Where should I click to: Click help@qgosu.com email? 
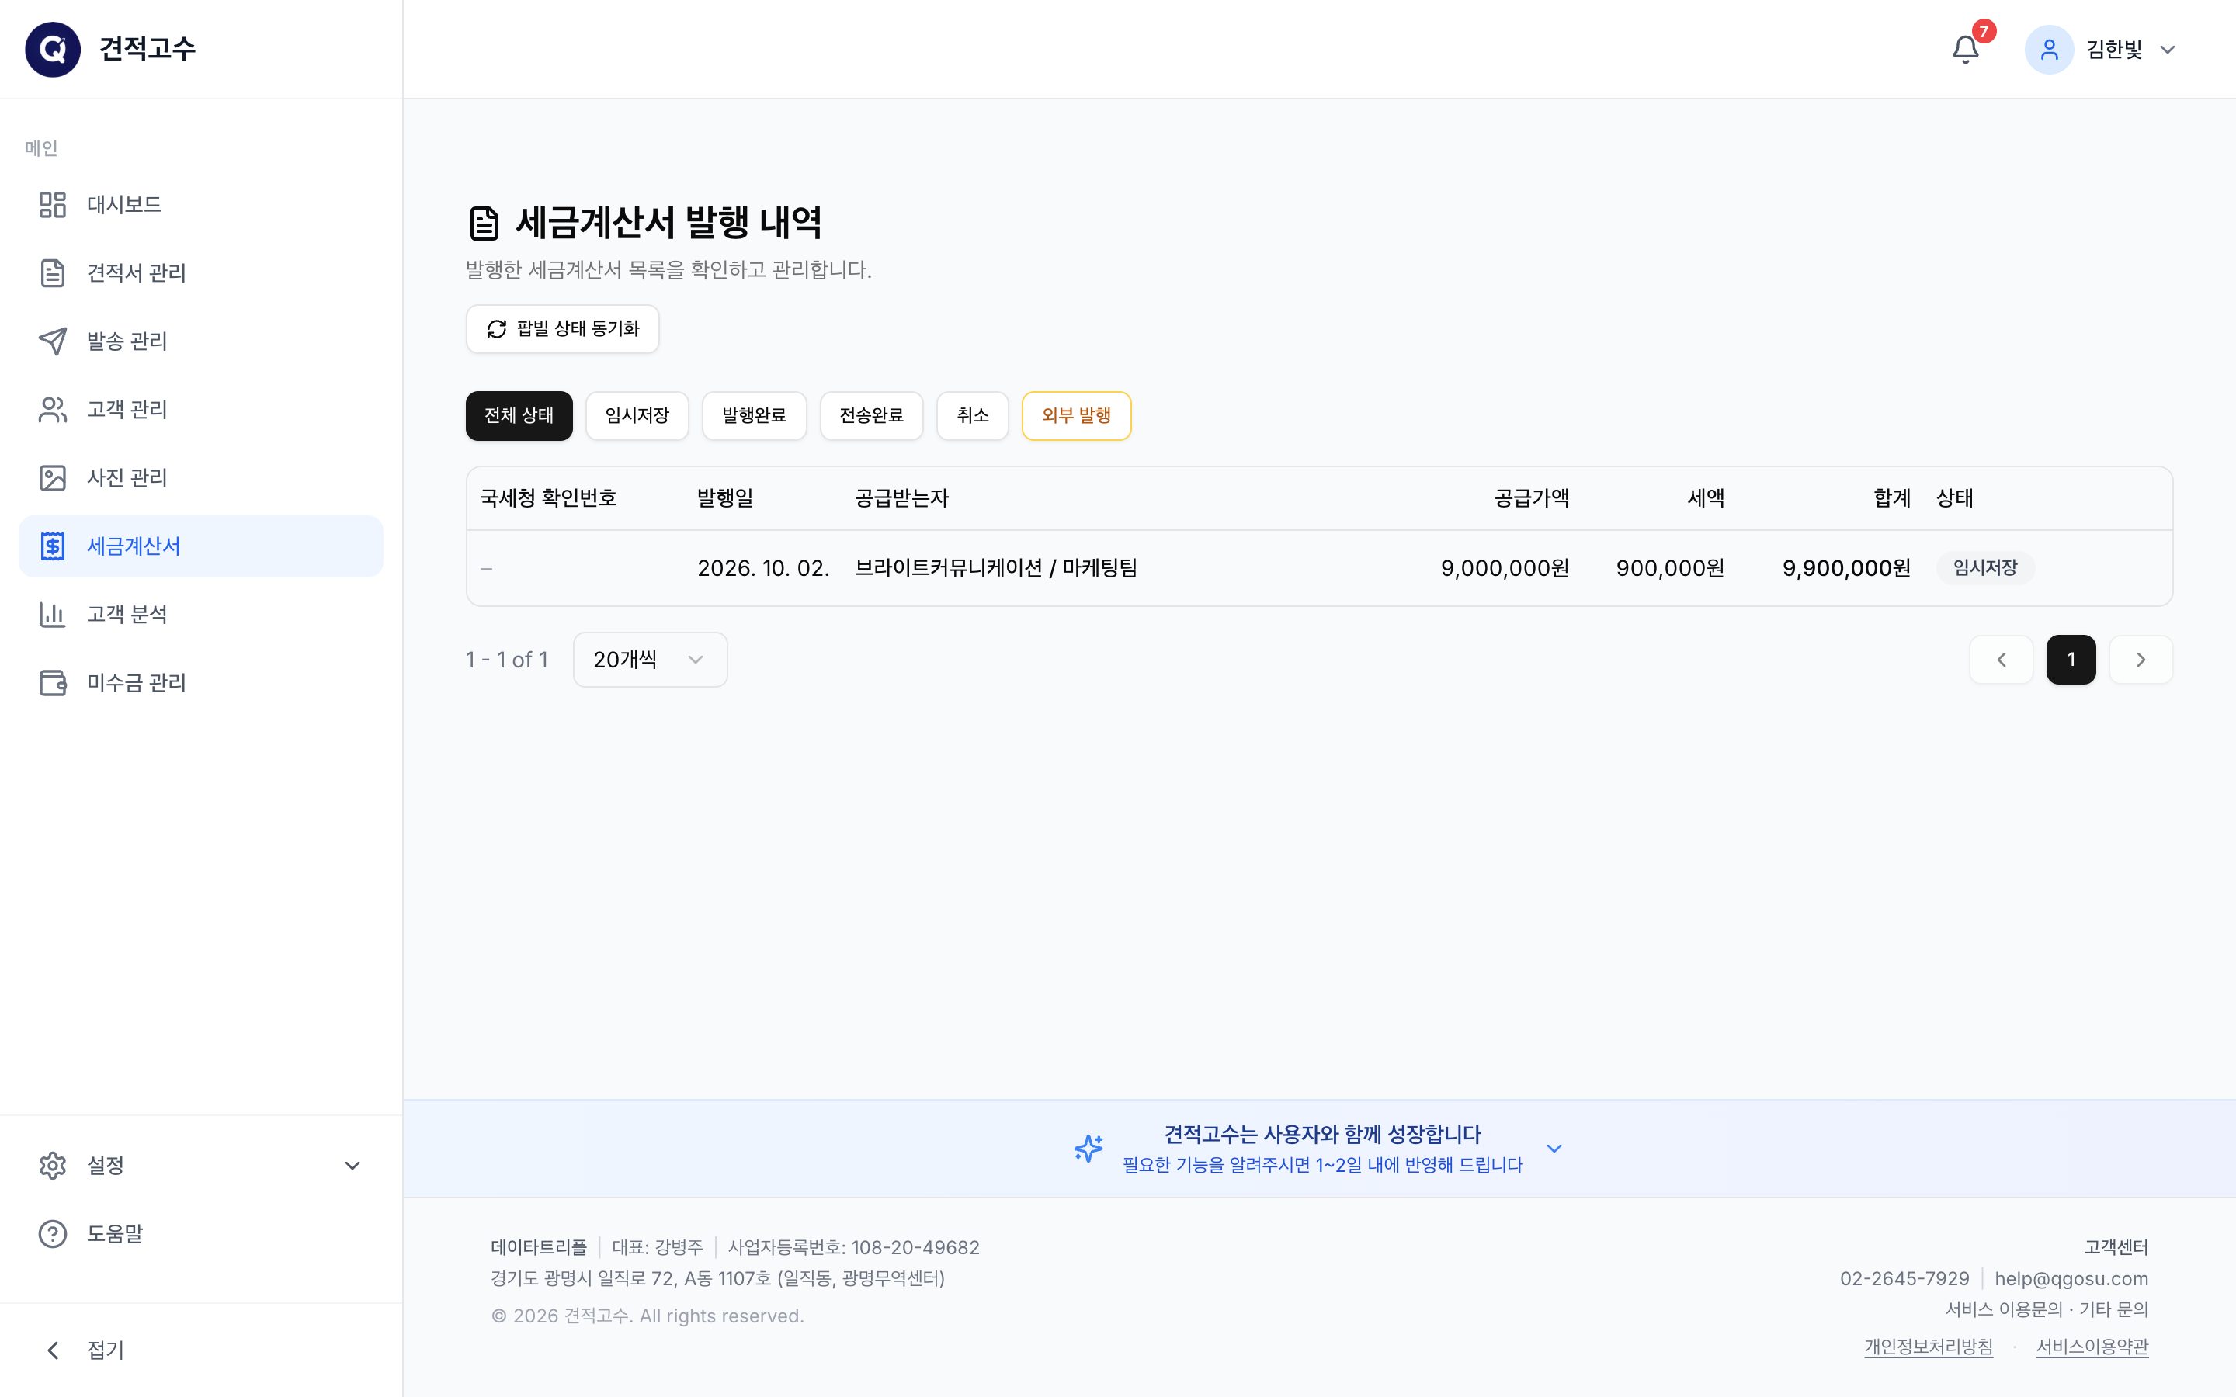2071,1279
